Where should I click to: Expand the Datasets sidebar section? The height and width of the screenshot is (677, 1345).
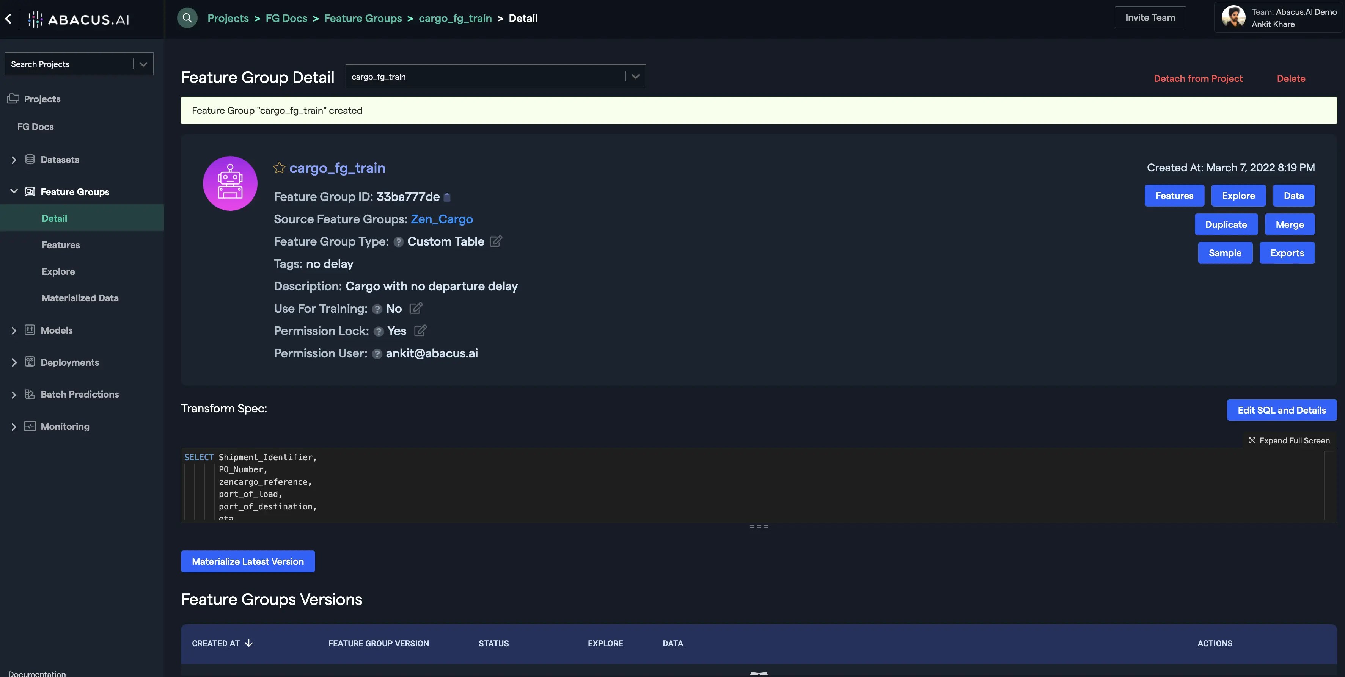14,160
